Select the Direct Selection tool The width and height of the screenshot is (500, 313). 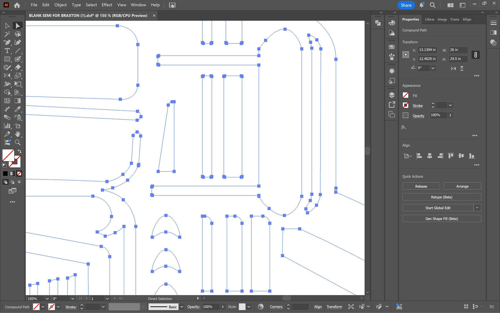tap(17, 26)
